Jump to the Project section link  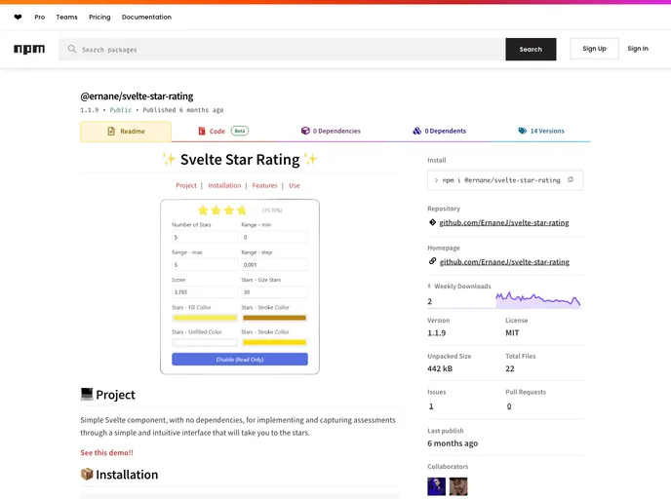[x=186, y=185]
